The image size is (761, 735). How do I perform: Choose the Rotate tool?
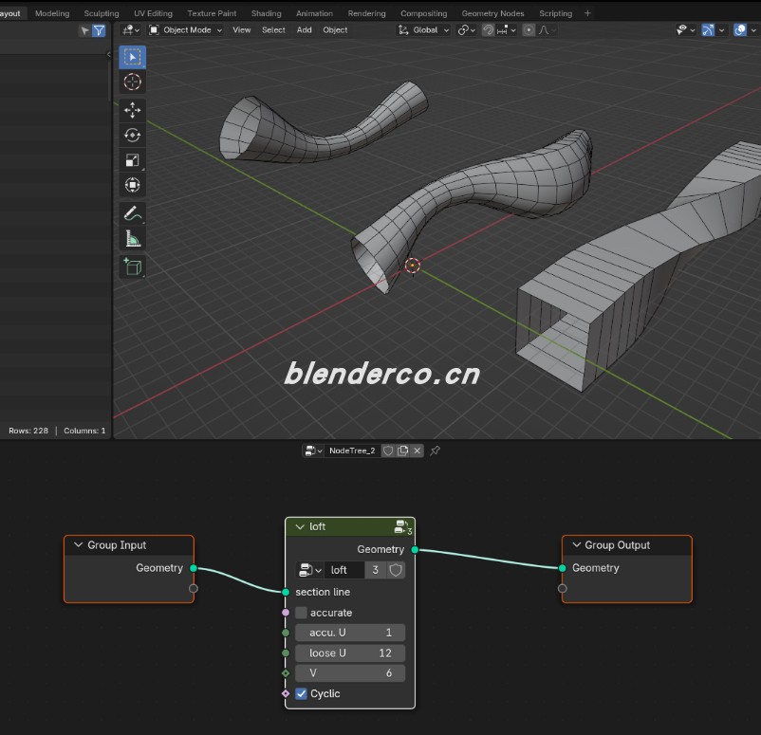pos(132,135)
